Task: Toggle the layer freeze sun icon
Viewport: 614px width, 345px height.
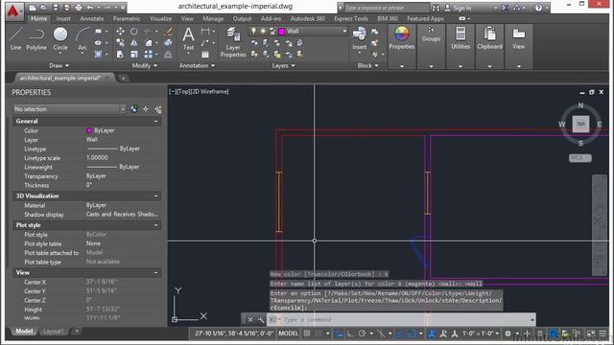Action: 263,31
